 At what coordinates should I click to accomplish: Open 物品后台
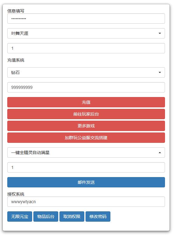(x=46, y=217)
